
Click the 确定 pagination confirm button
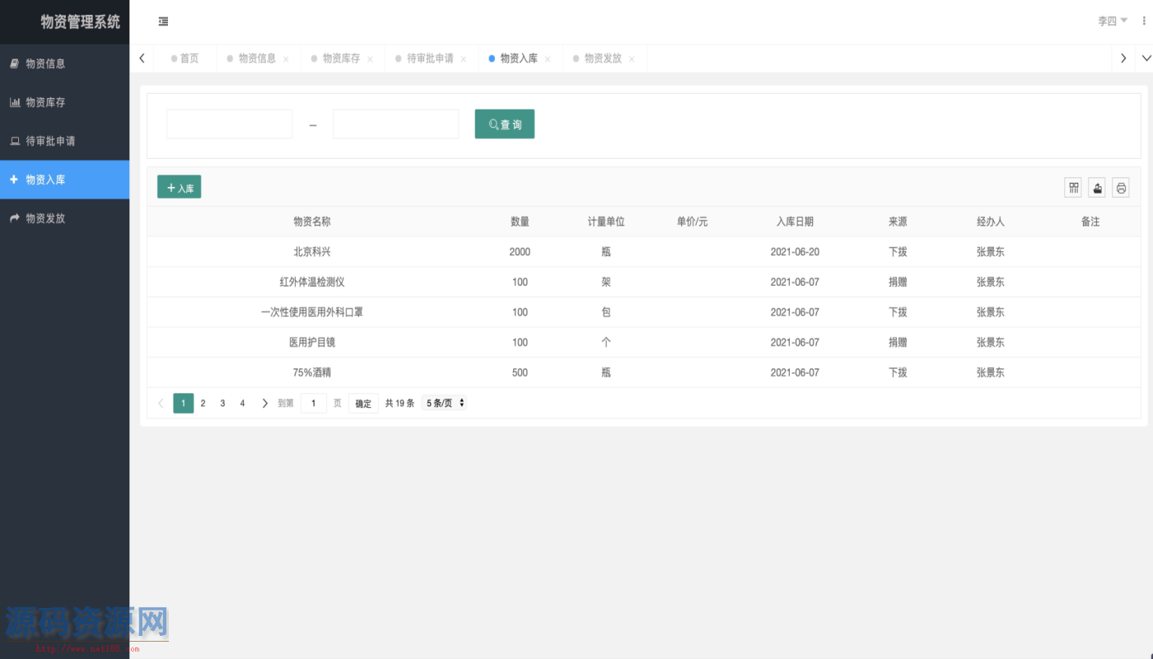363,404
